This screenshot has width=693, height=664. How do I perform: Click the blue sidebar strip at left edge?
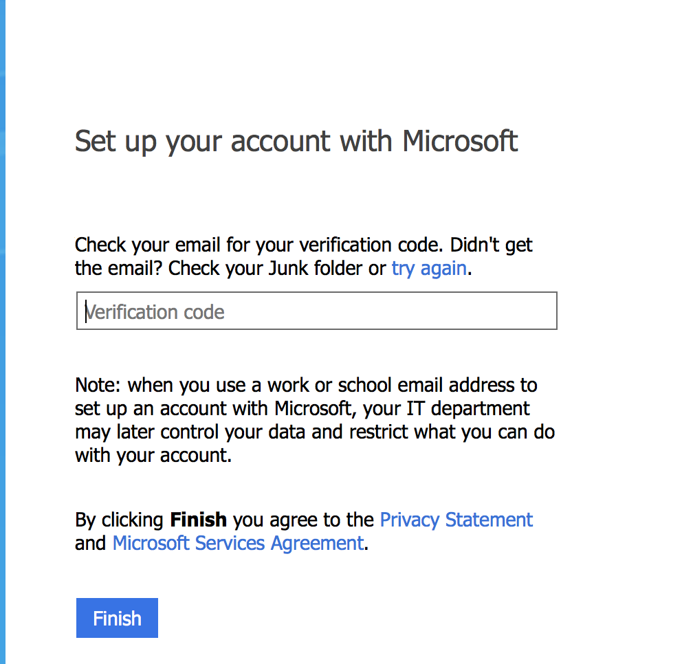pos(3,332)
